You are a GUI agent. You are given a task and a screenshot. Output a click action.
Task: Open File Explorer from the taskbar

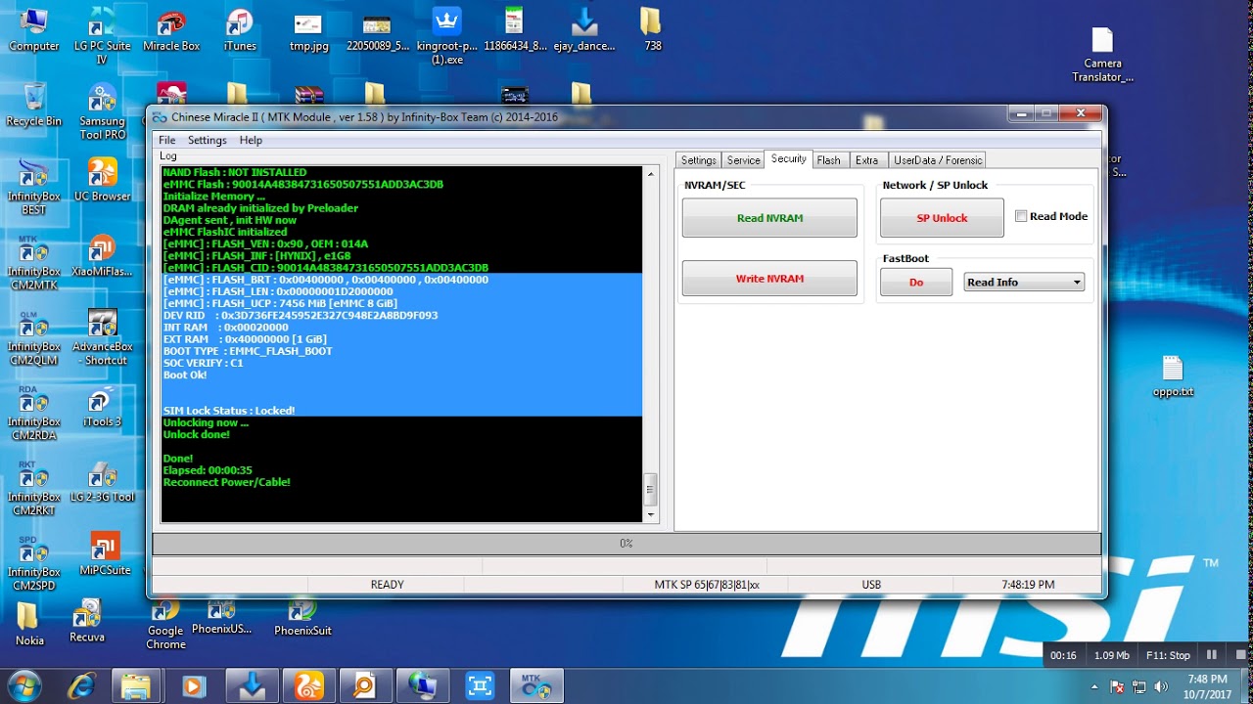[x=136, y=685]
